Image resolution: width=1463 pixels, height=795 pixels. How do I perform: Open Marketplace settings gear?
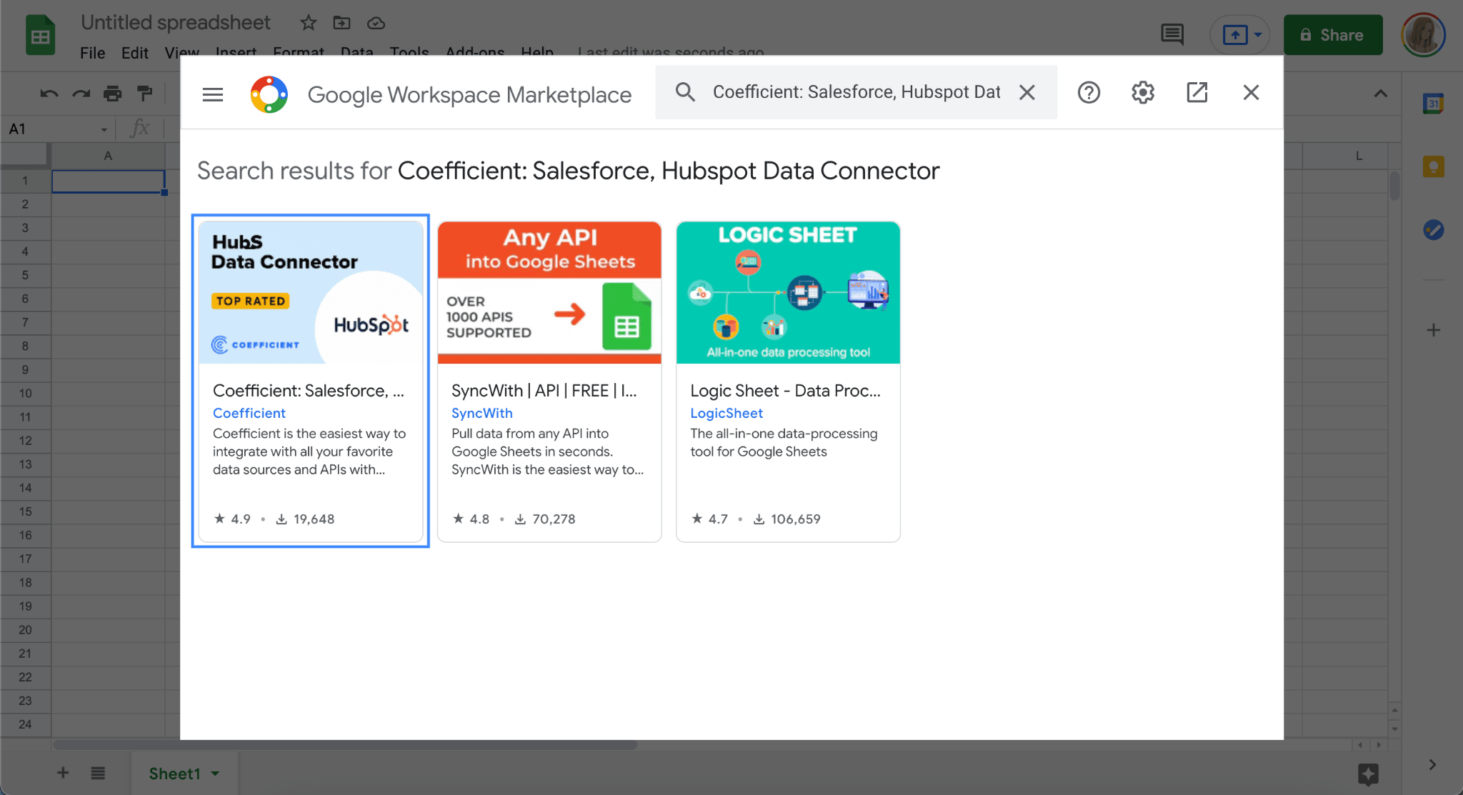[x=1143, y=92]
